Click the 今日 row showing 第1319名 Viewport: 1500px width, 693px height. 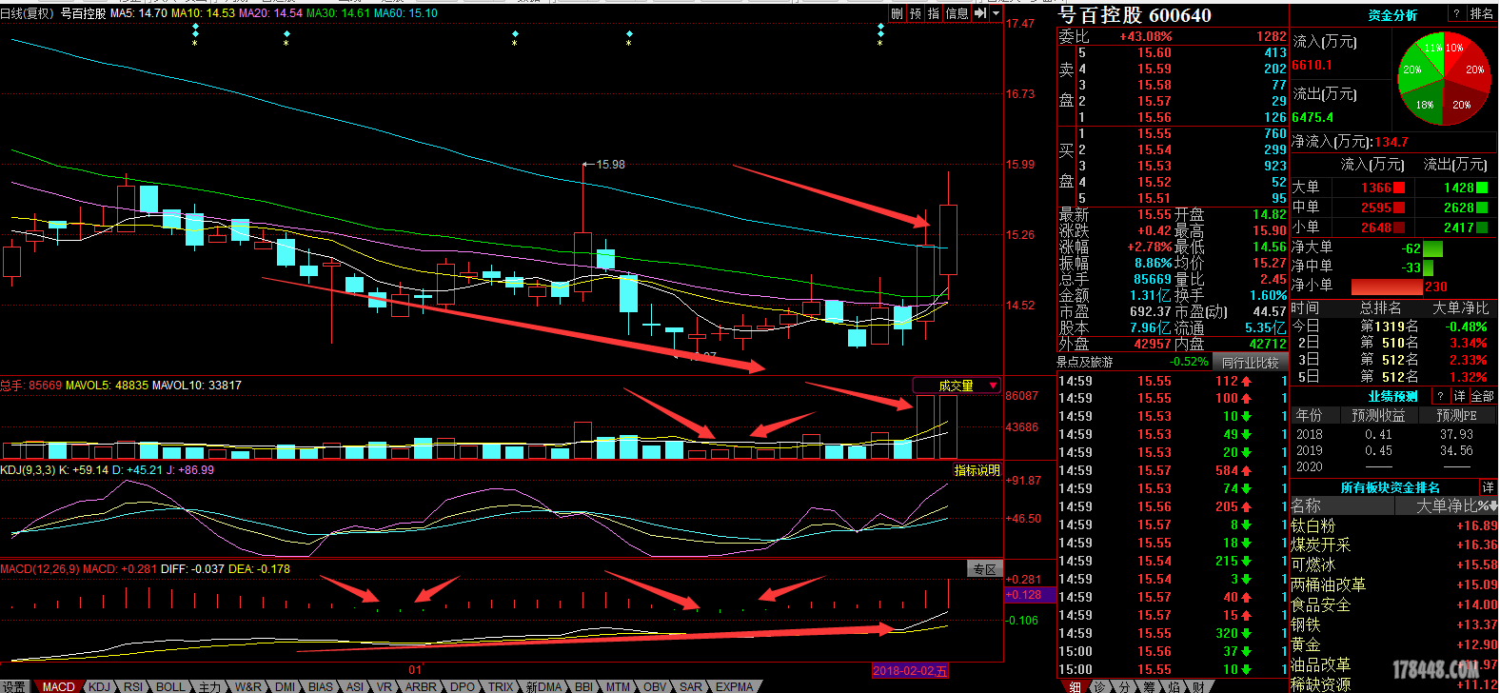[x=1393, y=327]
